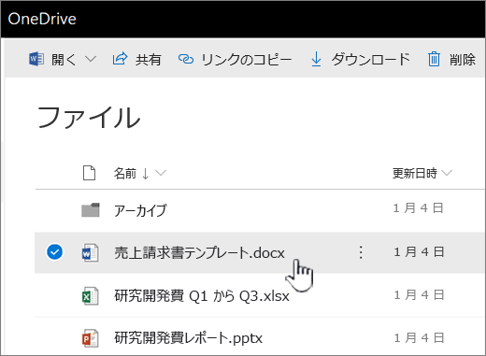Click the date on the xlsx row
486x356 pixels.
point(419,295)
